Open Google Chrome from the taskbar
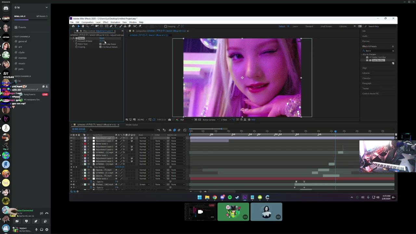Image resolution: width=416 pixels, height=234 pixels. 215,197
